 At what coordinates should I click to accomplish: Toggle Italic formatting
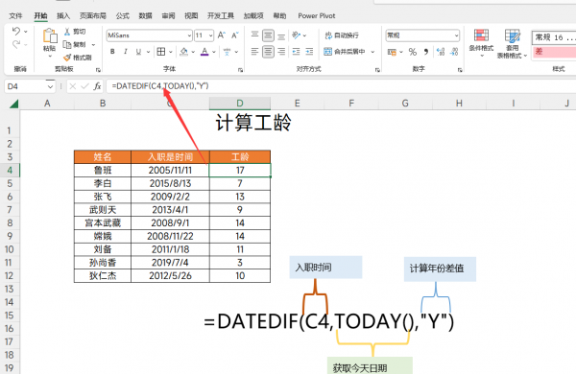[126, 52]
